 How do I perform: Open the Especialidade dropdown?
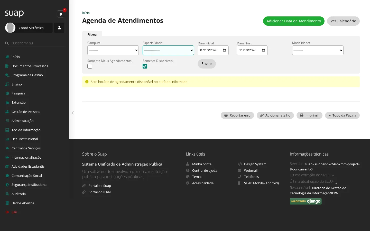pos(168,50)
